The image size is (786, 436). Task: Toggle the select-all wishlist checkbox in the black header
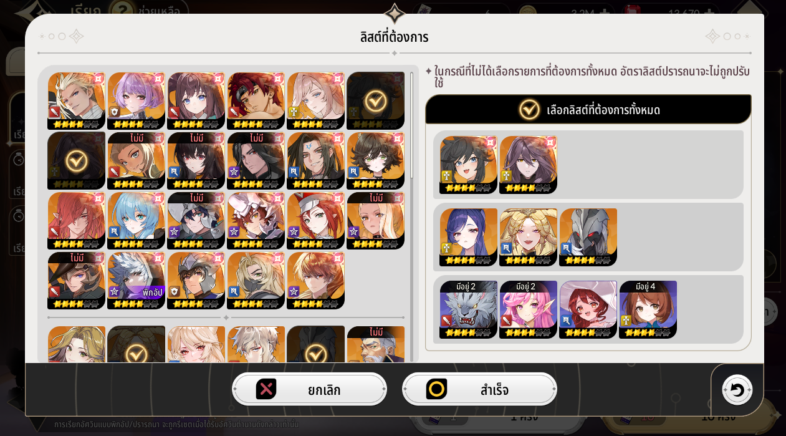pyautogui.click(x=529, y=110)
